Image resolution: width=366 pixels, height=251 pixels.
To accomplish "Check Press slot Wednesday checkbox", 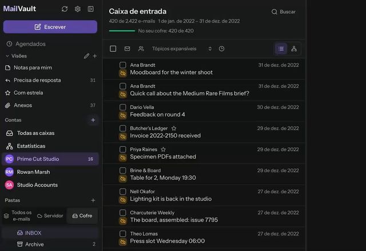I will pos(123,234).
